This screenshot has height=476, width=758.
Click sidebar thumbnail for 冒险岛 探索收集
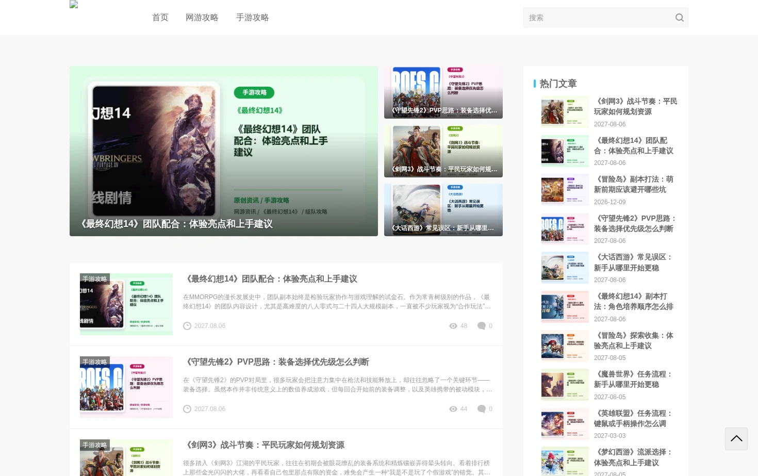pos(565,346)
